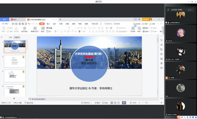Open the 插入 ribbon tab
This screenshot has height=119, width=197.
click(48, 24)
